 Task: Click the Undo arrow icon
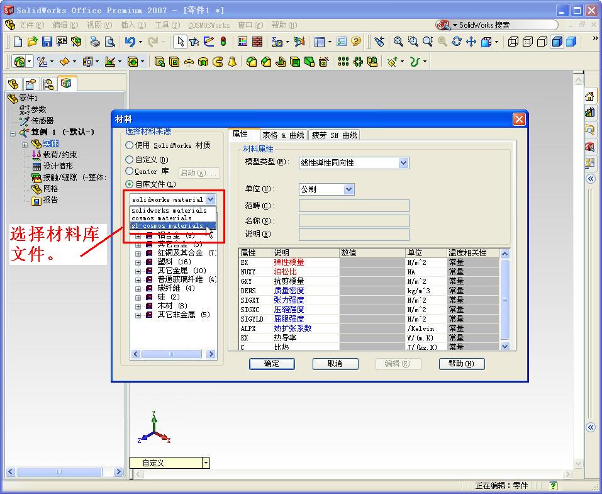[x=130, y=42]
